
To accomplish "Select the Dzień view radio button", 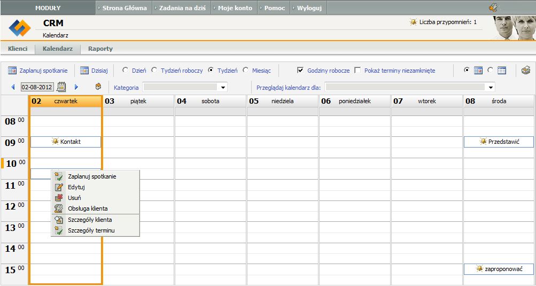I will pos(125,71).
